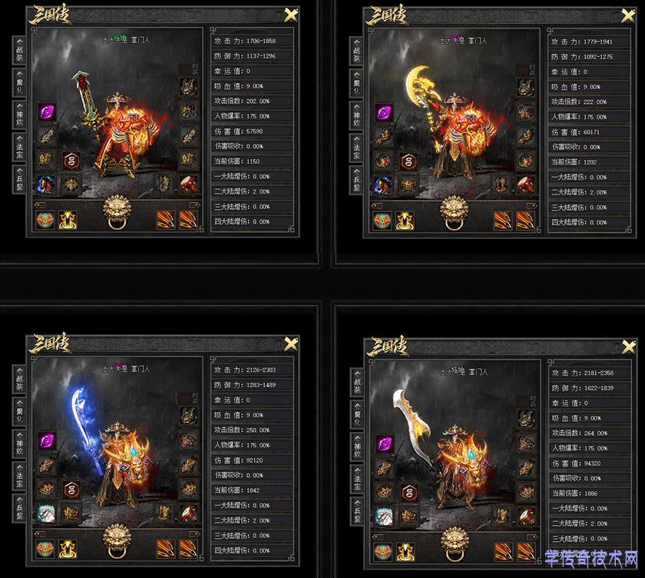This screenshot has width=645, height=578.
Task: Click orange slash skill icon beside 四大陆增伤 in red sword panel
Action: click(189, 220)
